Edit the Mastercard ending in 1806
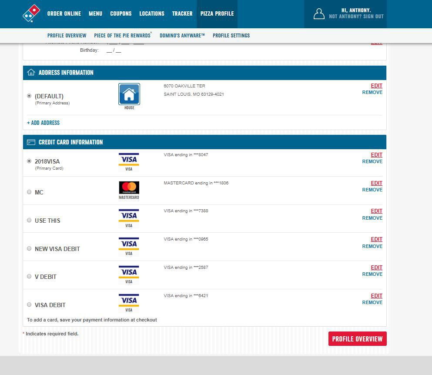The height and width of the screenshot is (375, 432). (x=376, y=183)
